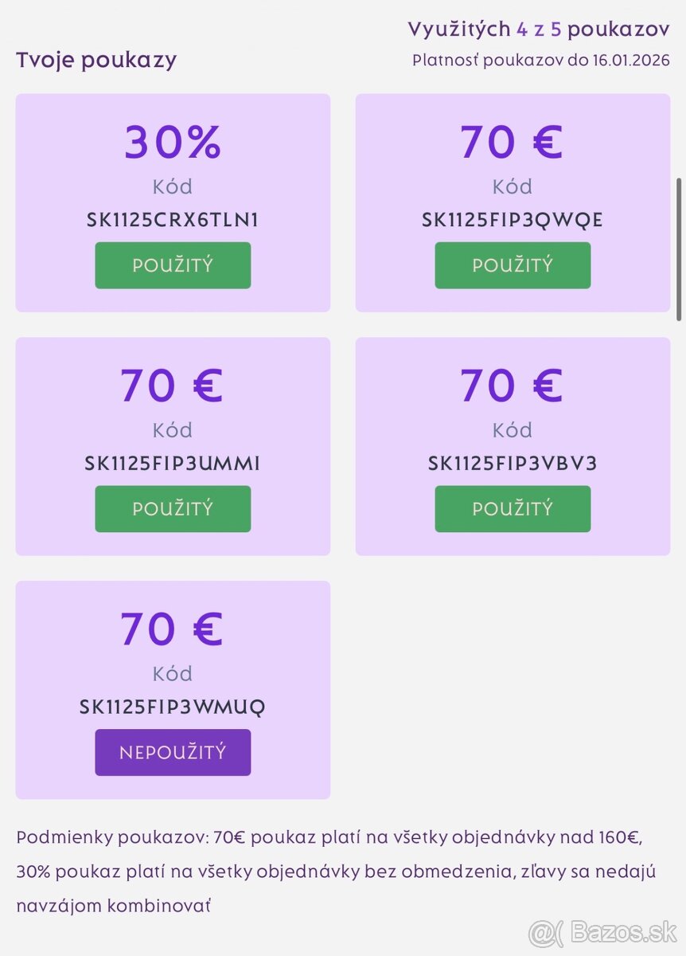
Task: Select the unused code SK1125FIP3WMUQ
Action: (x=173, y=707)
